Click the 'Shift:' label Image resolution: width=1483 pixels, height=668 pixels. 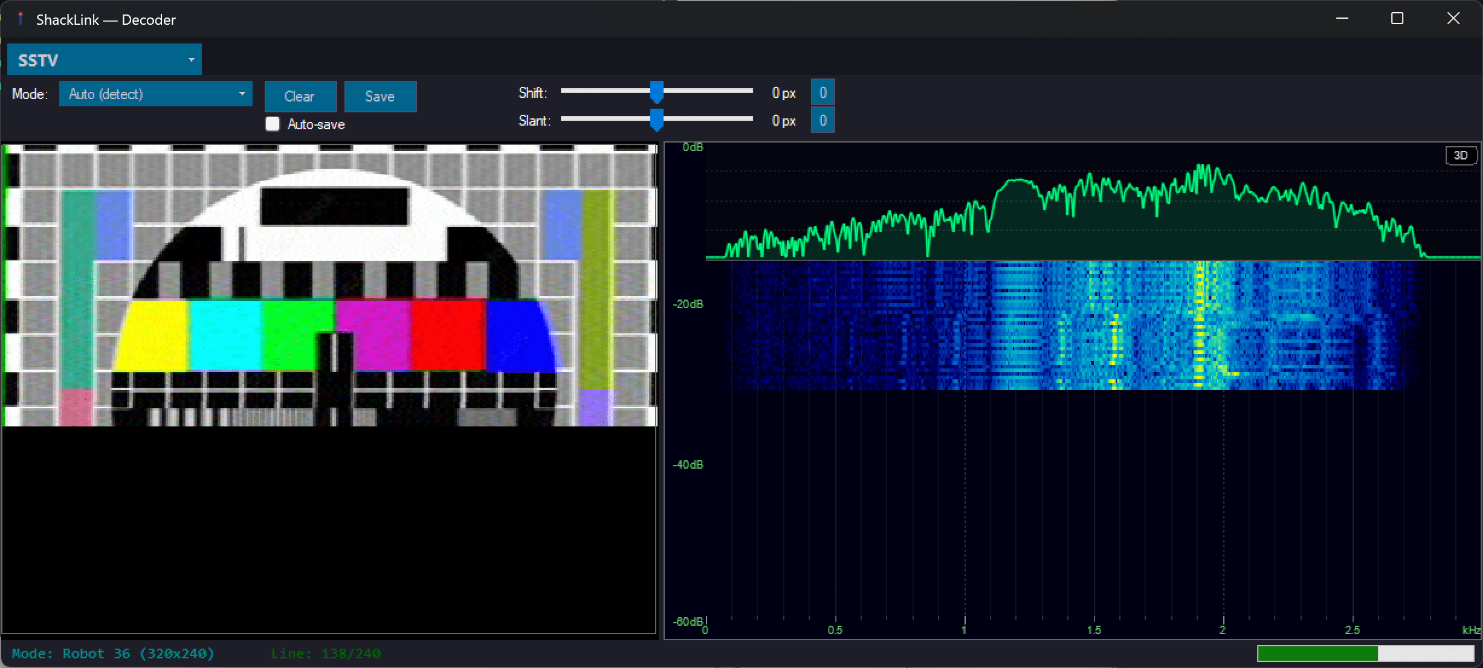(x=532, y=93)
